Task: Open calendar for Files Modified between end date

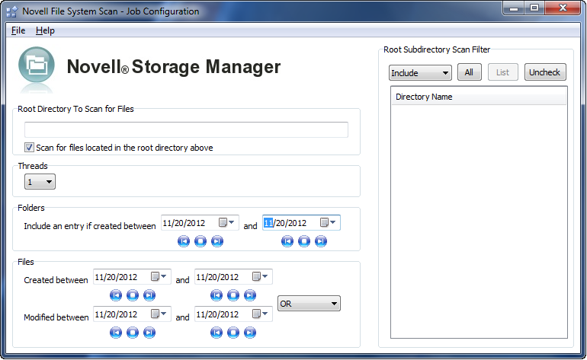Action: pyautogui.click(x=260, y=314)
